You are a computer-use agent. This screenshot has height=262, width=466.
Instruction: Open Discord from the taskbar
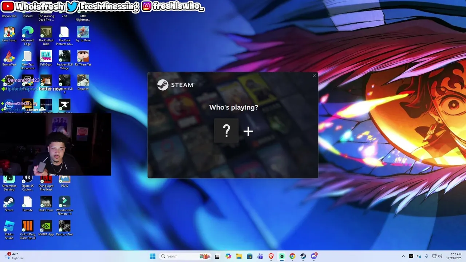coord(314,256)
